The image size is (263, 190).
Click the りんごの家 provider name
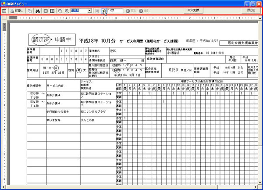click(x=88, y=120)
